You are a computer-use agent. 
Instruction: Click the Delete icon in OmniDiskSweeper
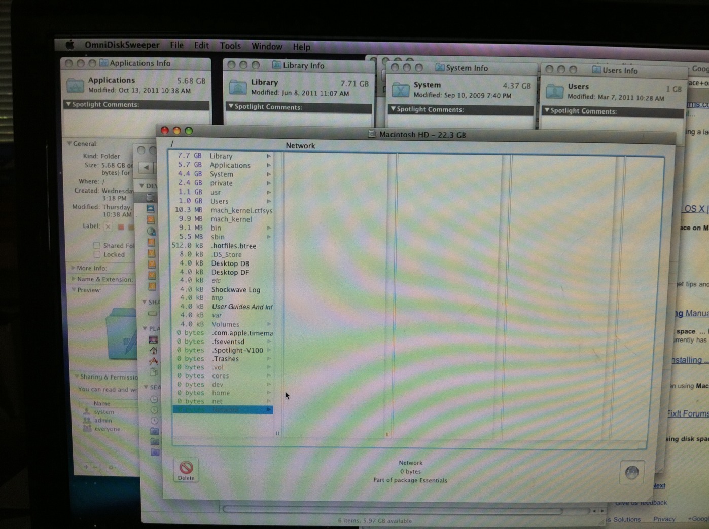pos(186,470)
